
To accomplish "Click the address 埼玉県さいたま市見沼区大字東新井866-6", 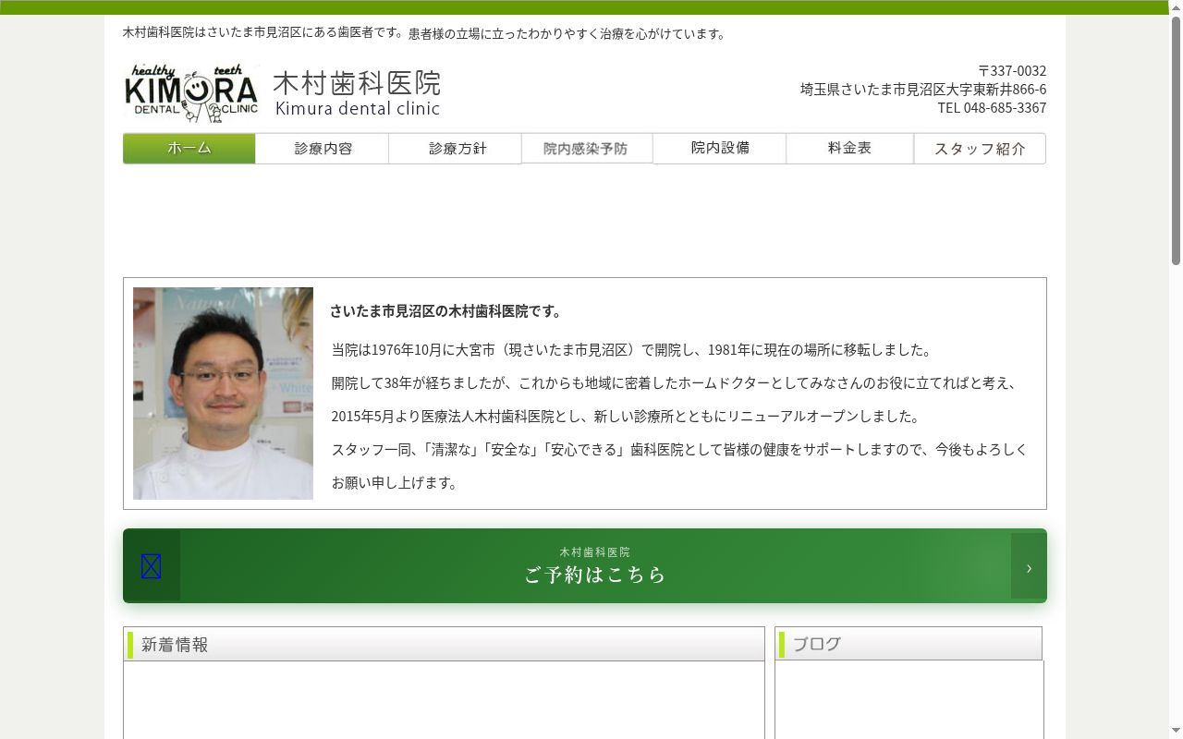I will point(923,90).
